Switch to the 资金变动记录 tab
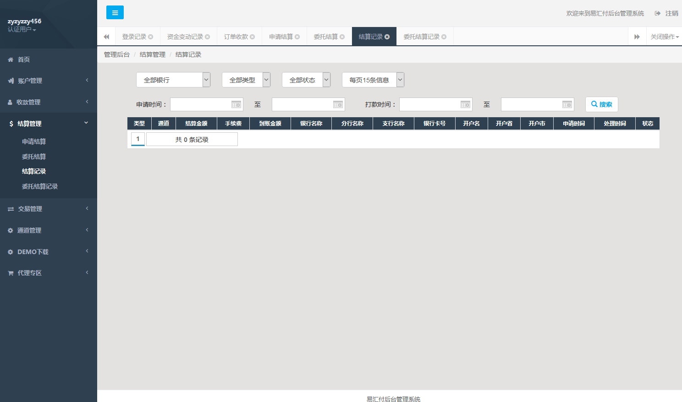682x402 pixels. [185, 37]
